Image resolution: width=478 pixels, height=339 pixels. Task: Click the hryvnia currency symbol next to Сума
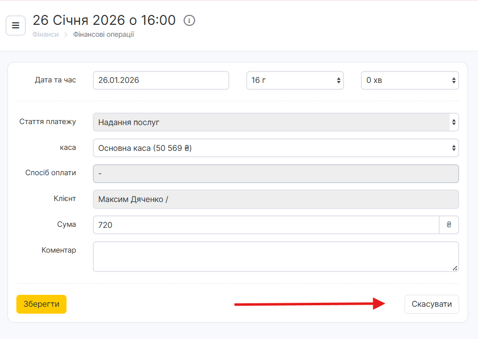pos(449,225)
